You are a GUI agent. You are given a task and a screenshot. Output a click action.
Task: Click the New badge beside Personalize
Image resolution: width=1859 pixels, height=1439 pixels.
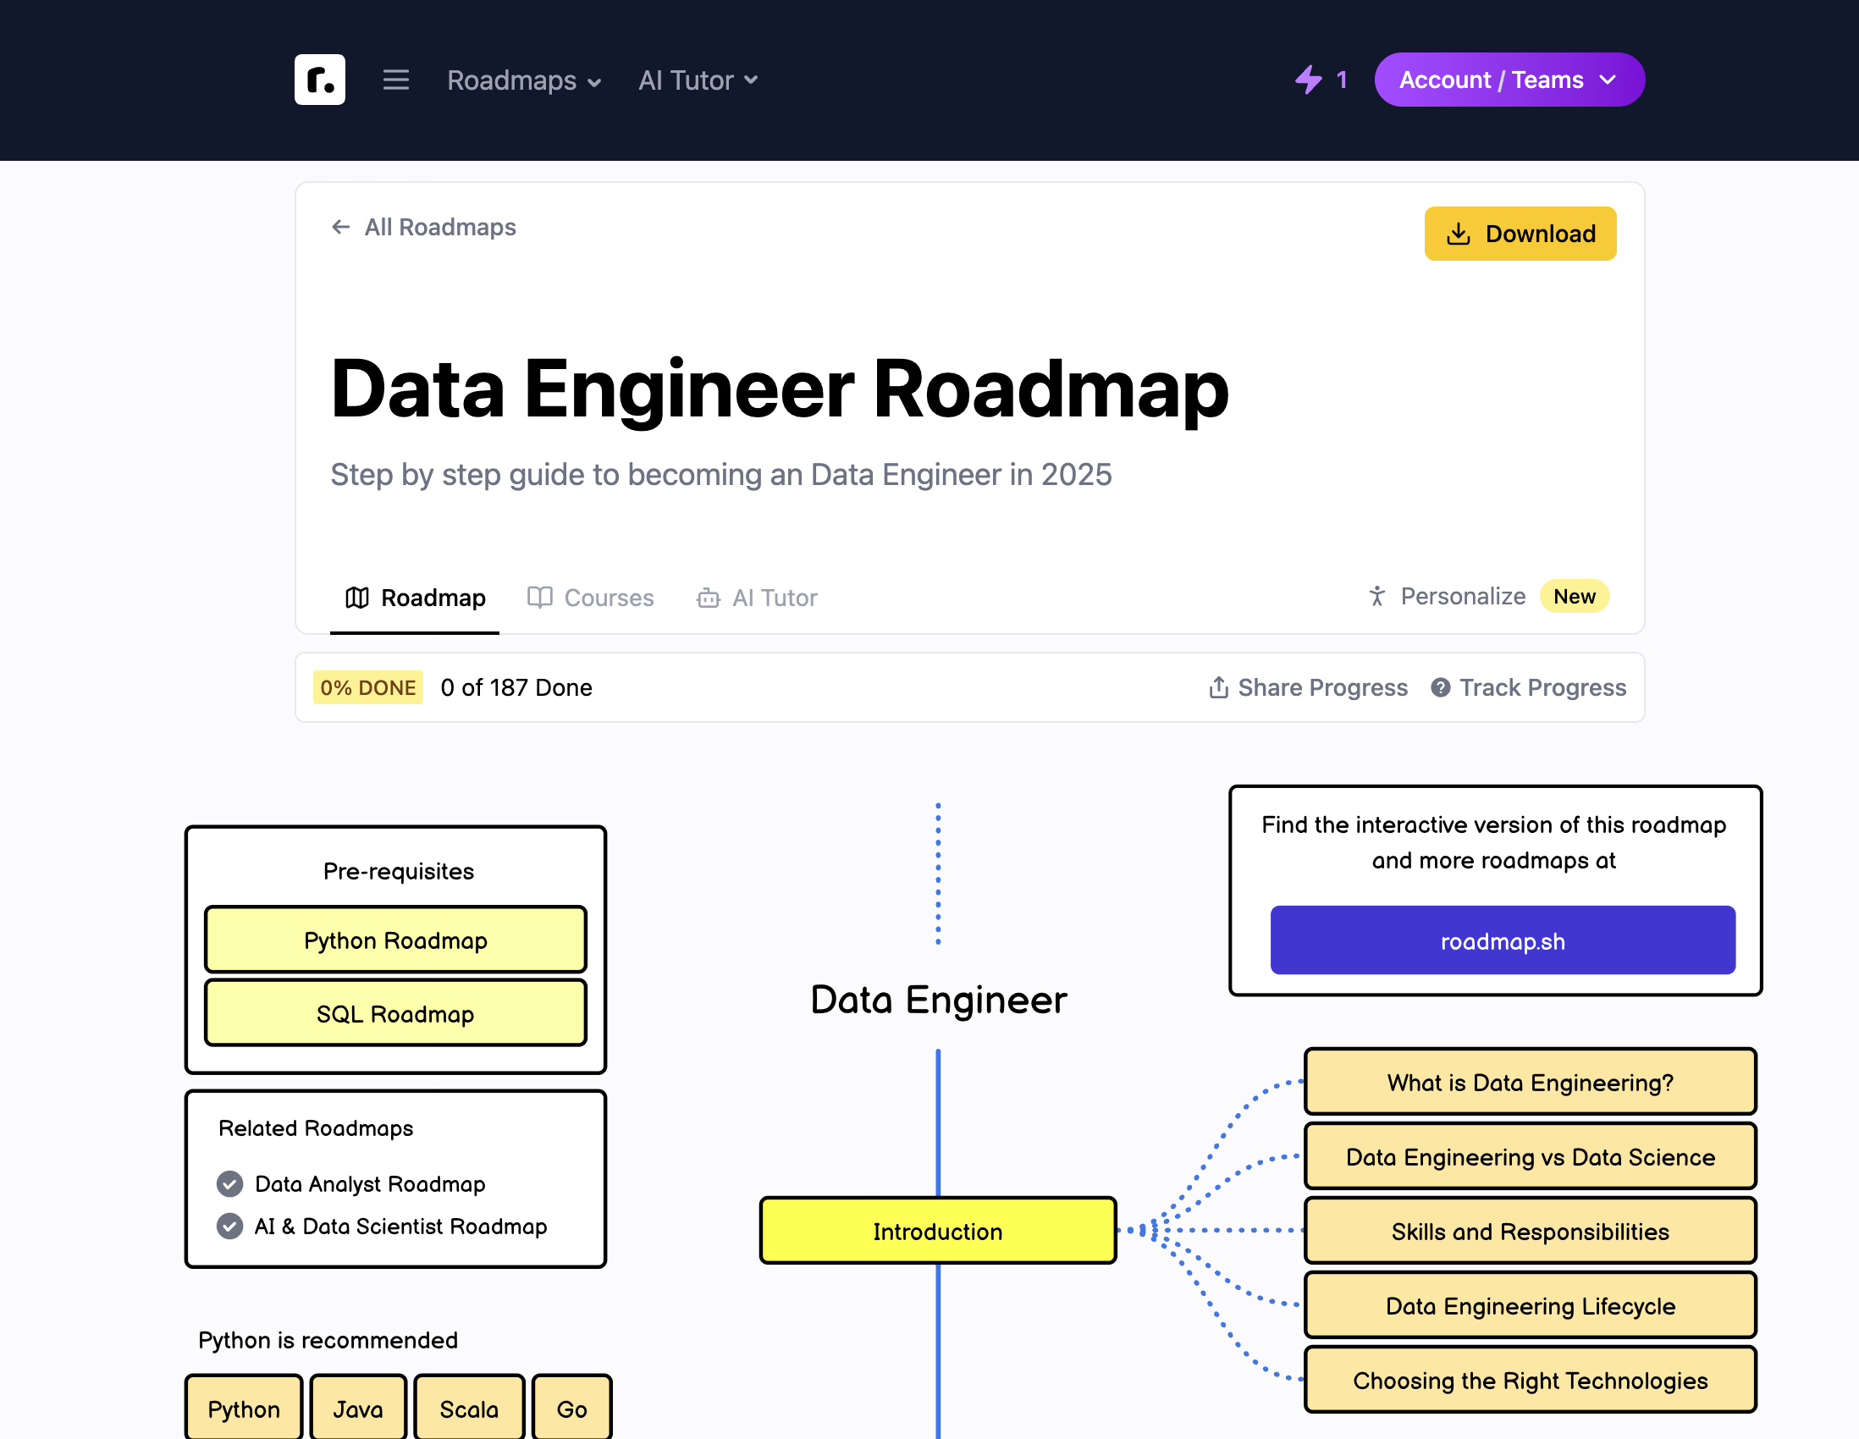coord(1574,597)
